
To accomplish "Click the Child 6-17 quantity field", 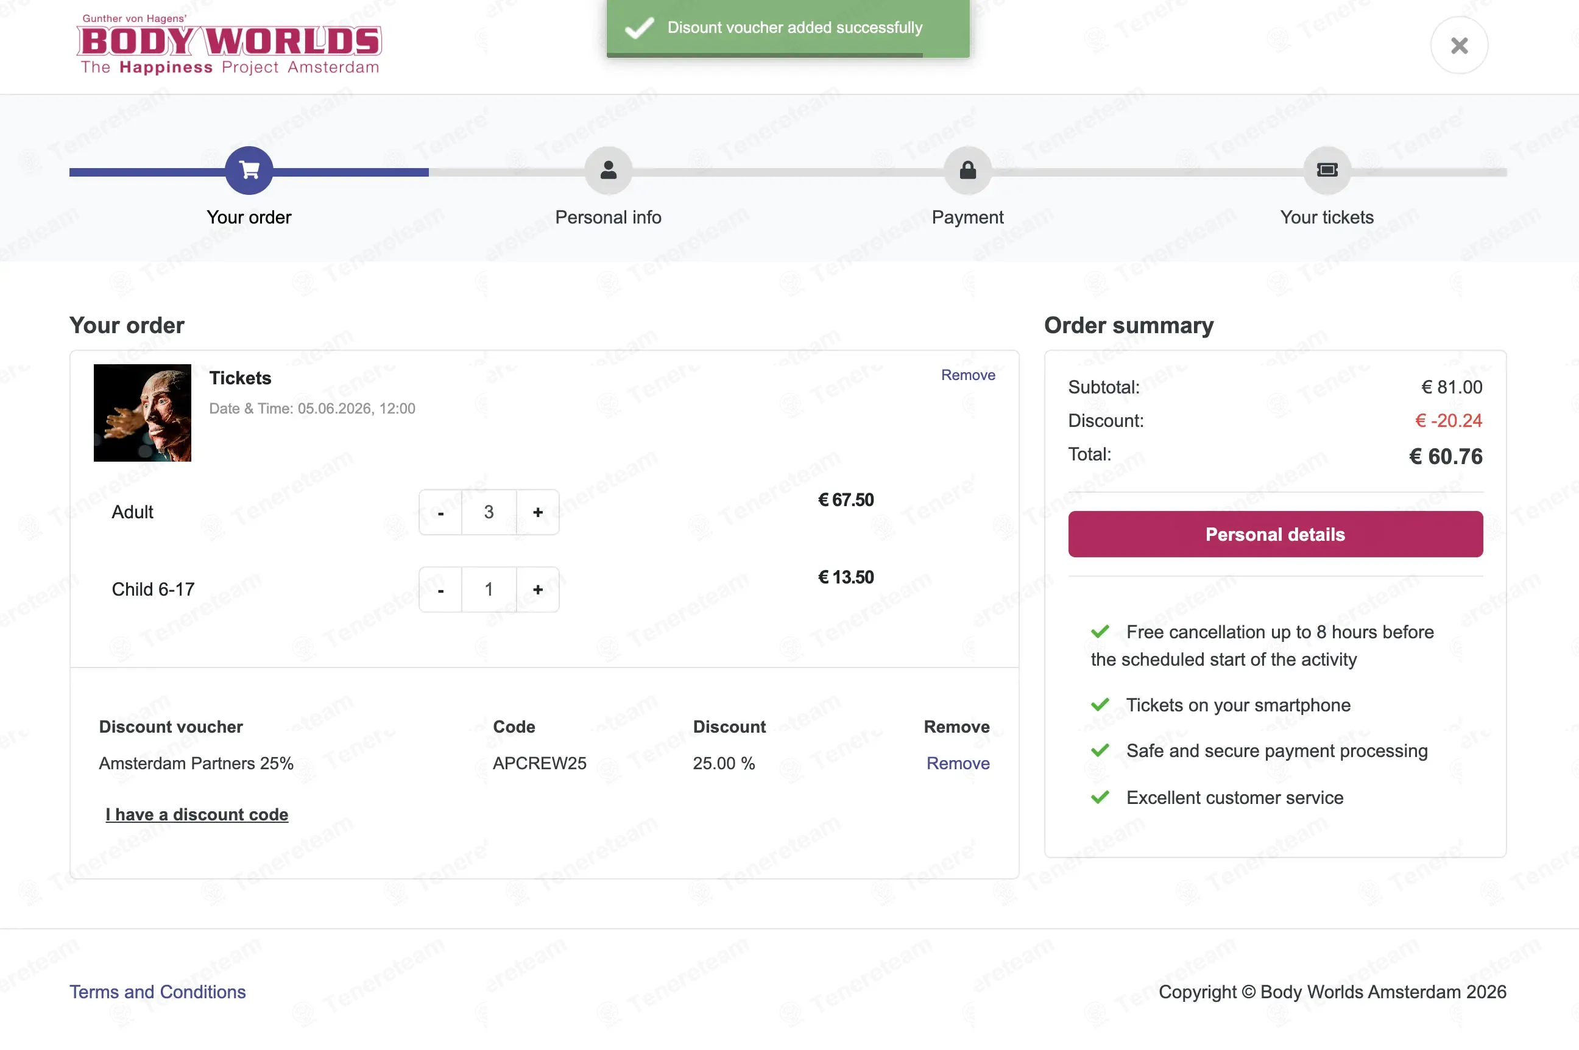I will tap(489, 590).
